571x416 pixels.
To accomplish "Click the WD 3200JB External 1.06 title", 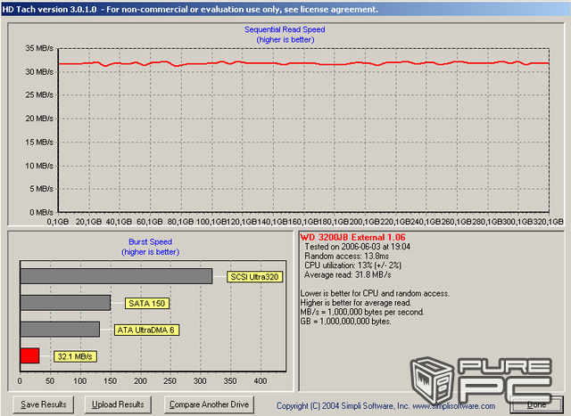I will tap(352, 238).
